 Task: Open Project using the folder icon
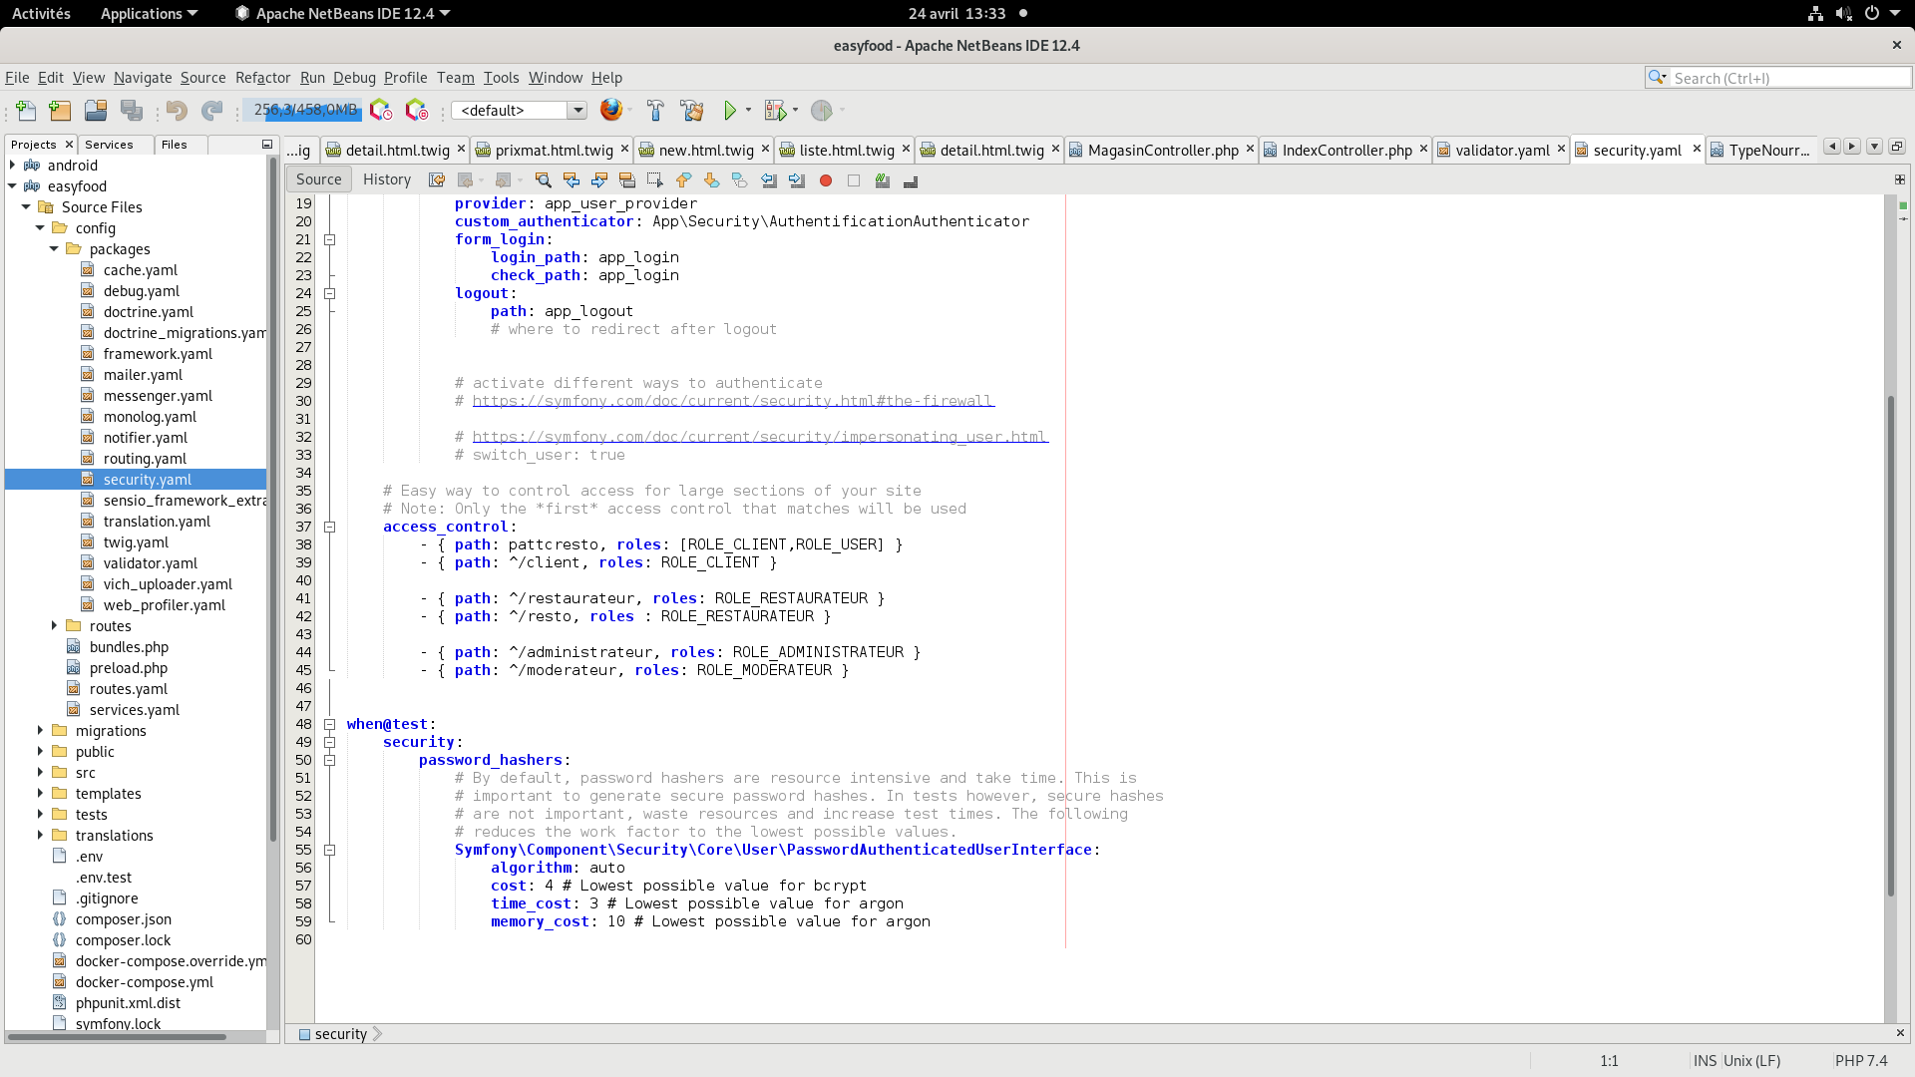point(96,111)
